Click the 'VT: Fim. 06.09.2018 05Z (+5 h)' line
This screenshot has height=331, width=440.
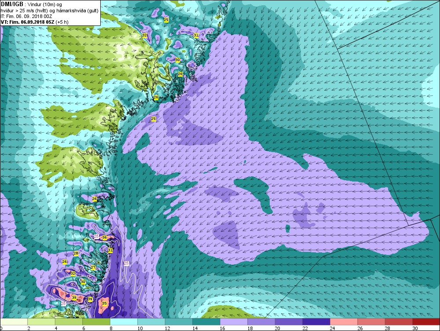(x=34, y=22)
